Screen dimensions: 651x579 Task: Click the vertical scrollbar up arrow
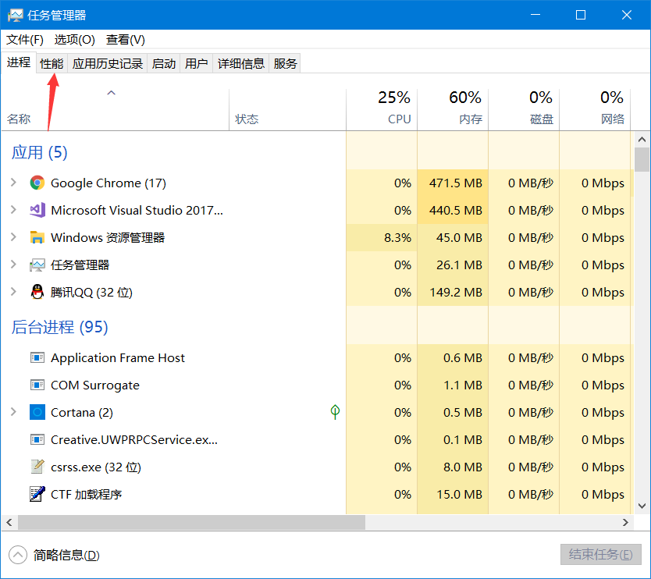click(x=642, y=140)
